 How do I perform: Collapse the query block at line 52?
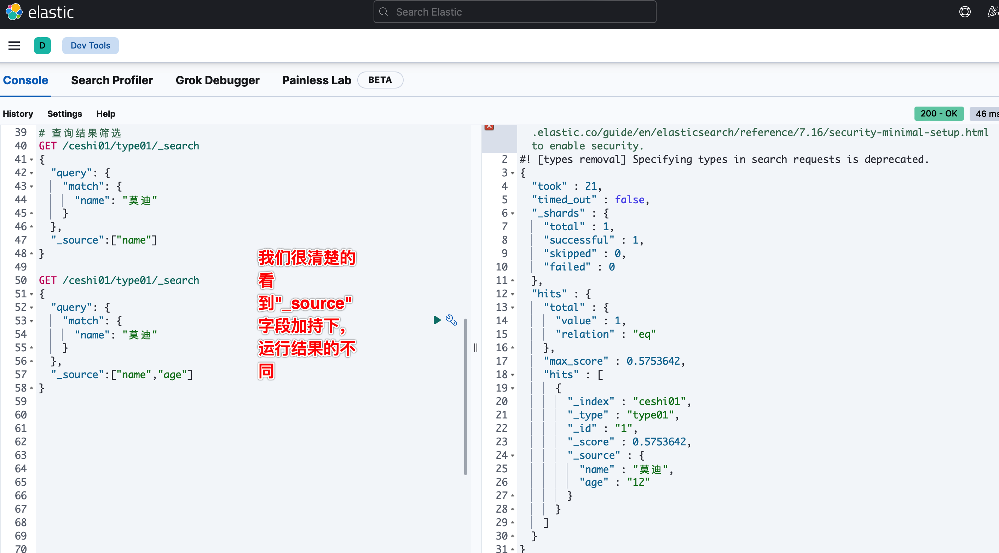(32, 308)
